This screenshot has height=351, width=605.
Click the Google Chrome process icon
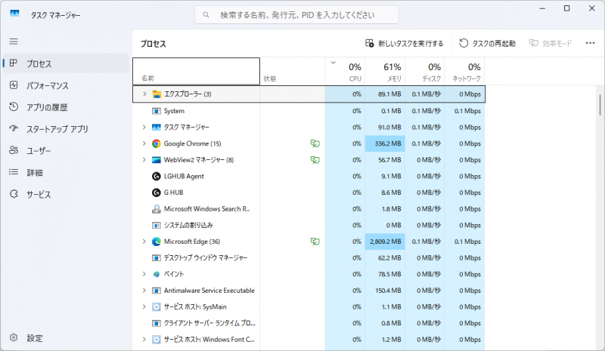(157, 143)
